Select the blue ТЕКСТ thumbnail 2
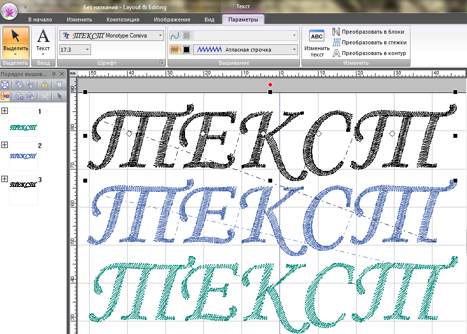Viewport: 467px width, 334px height. pos(23,156)
